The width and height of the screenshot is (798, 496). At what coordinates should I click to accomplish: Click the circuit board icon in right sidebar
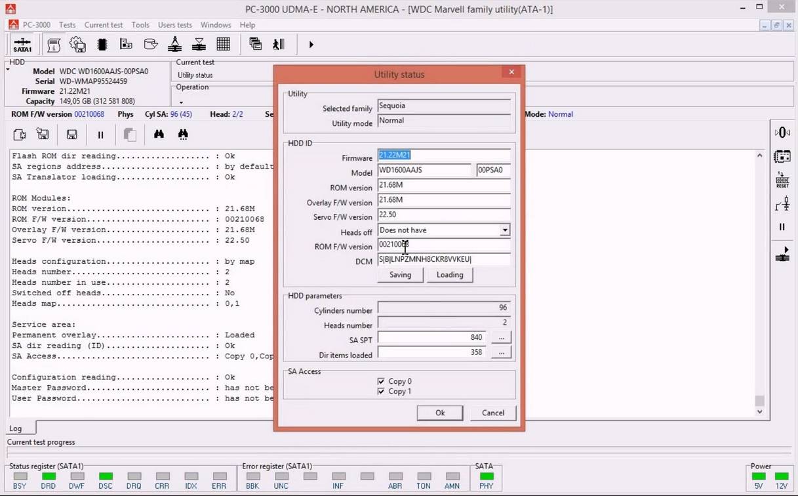(x=782, y=157)
